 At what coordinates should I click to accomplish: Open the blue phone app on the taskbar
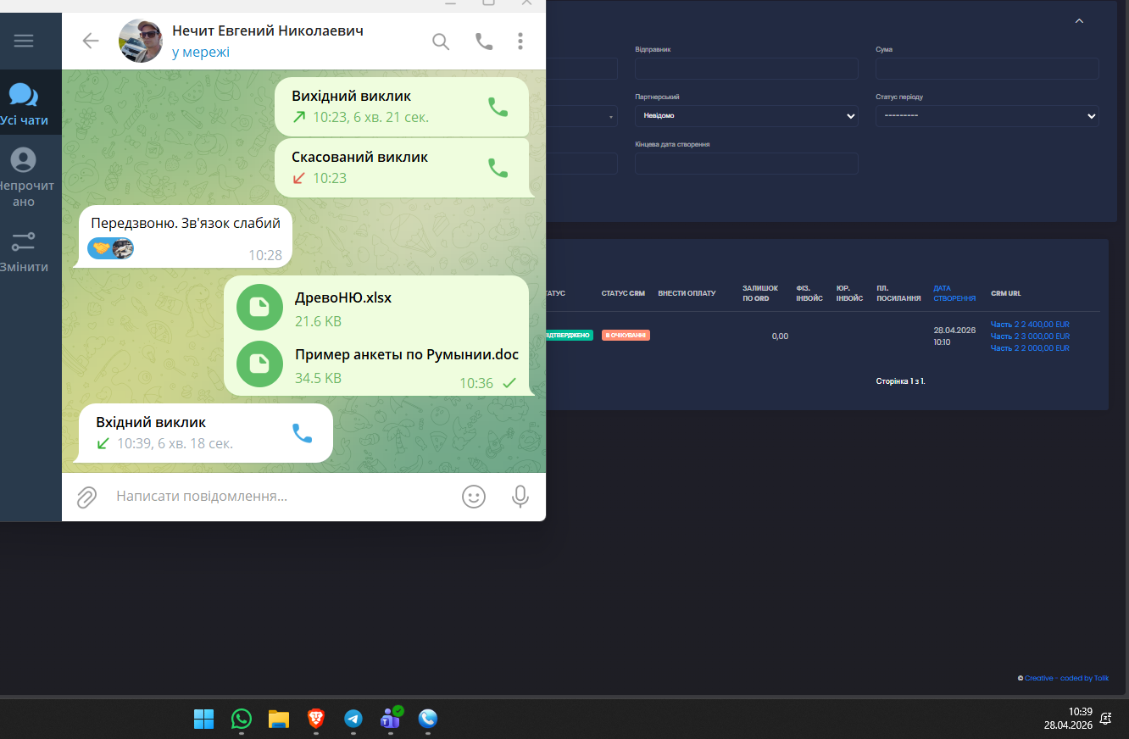pos(428,719)
